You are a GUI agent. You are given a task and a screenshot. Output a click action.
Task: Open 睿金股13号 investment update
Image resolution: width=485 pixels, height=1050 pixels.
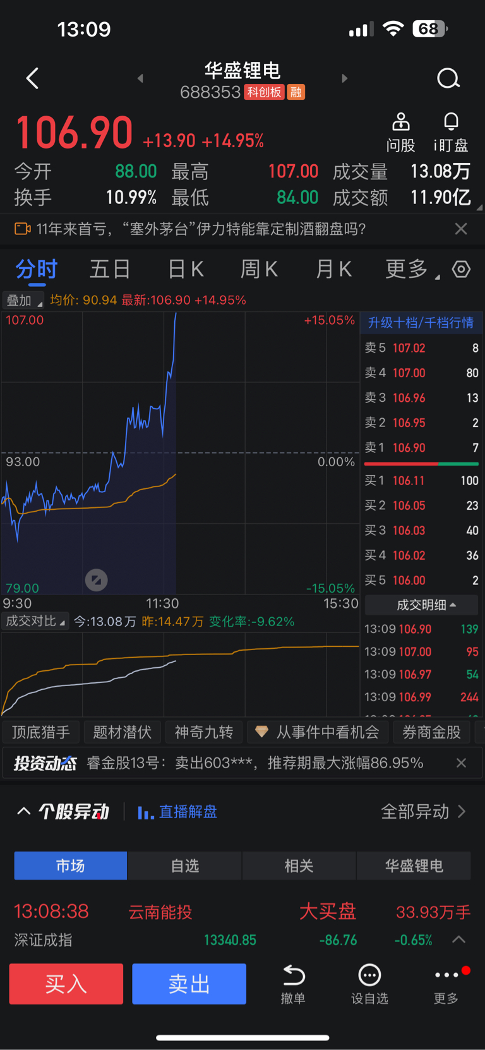coord(254,763)
